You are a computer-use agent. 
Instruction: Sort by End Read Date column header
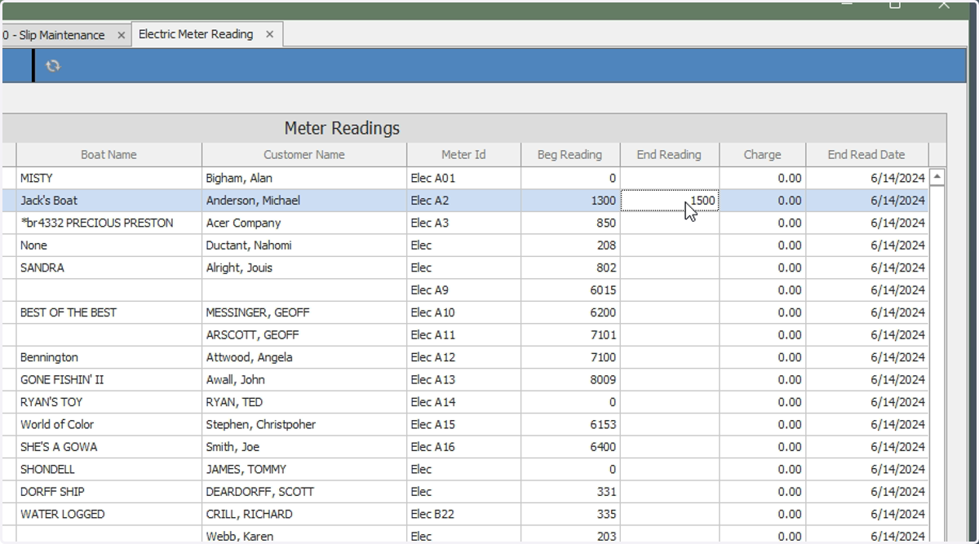(866, 154)
